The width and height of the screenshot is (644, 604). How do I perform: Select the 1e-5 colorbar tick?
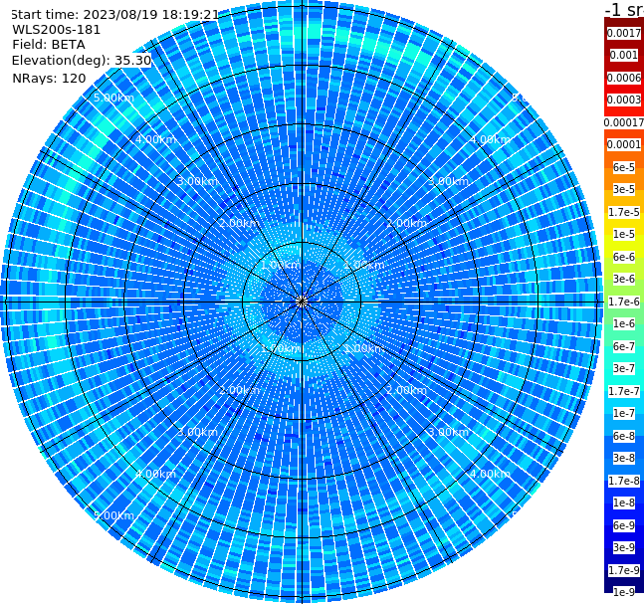624,234
